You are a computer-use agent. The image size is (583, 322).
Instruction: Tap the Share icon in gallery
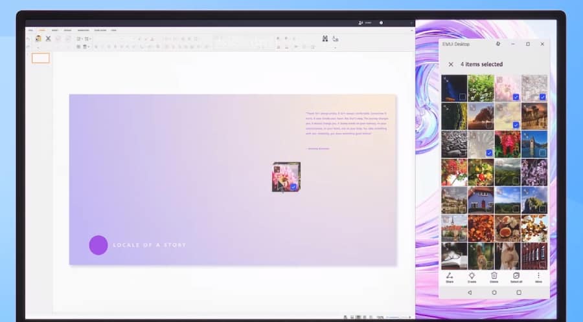[x=450, y=277]
